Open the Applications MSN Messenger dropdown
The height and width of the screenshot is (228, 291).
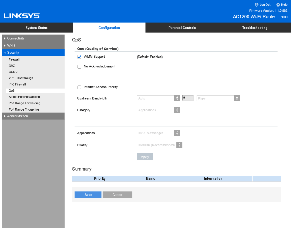click(159, 133)
